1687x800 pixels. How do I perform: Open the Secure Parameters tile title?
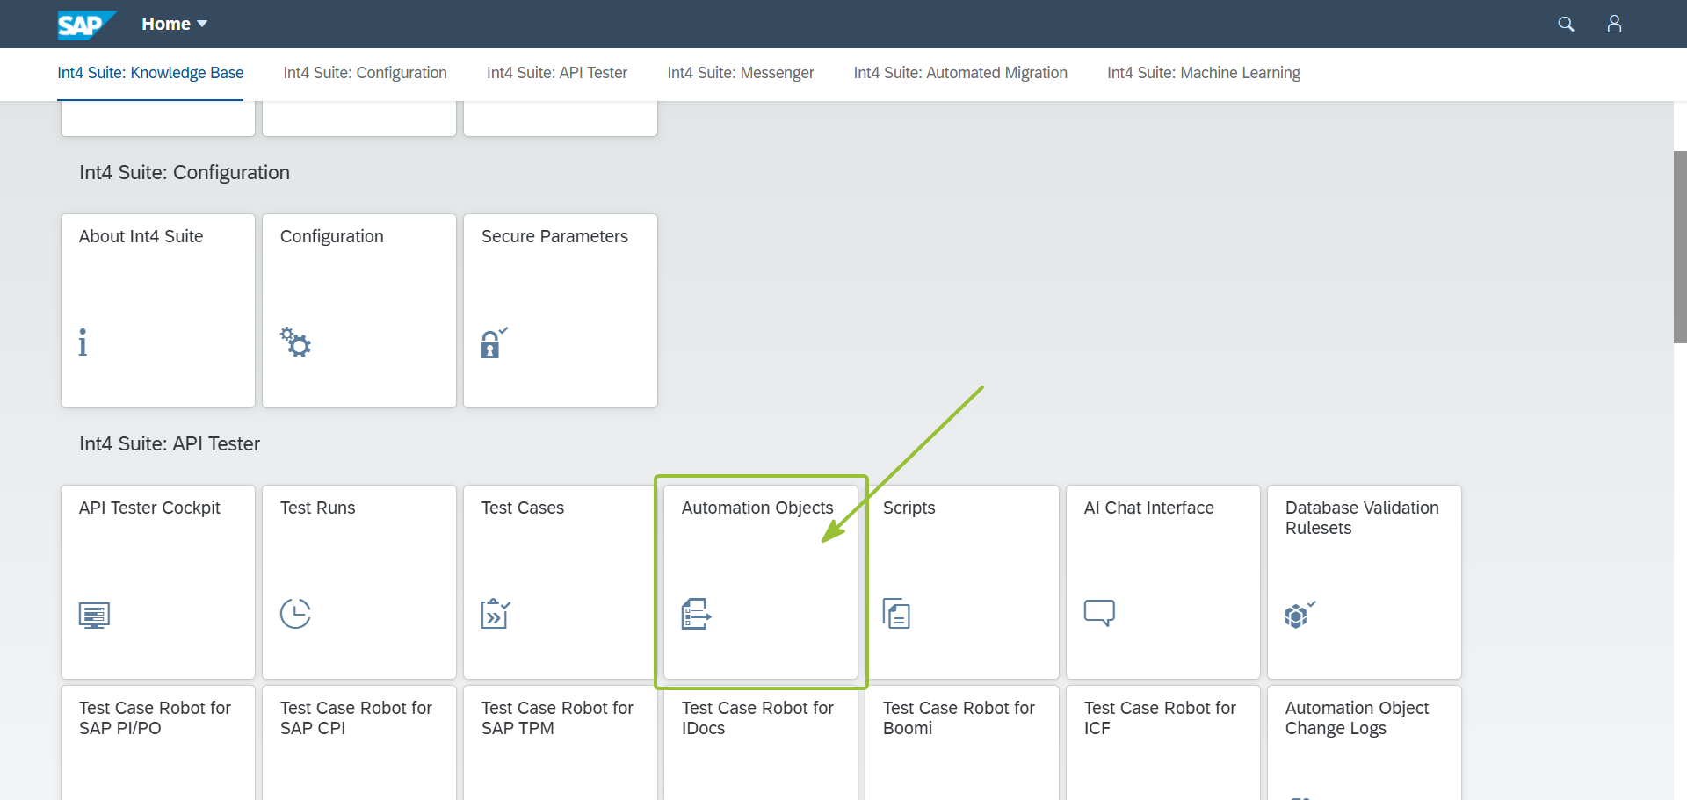[554, 236]
